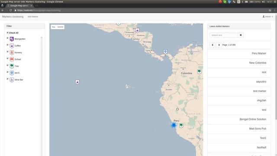Select Peru Marker in the list
Viewport: 277px width, 156px height.
point(239,53)
